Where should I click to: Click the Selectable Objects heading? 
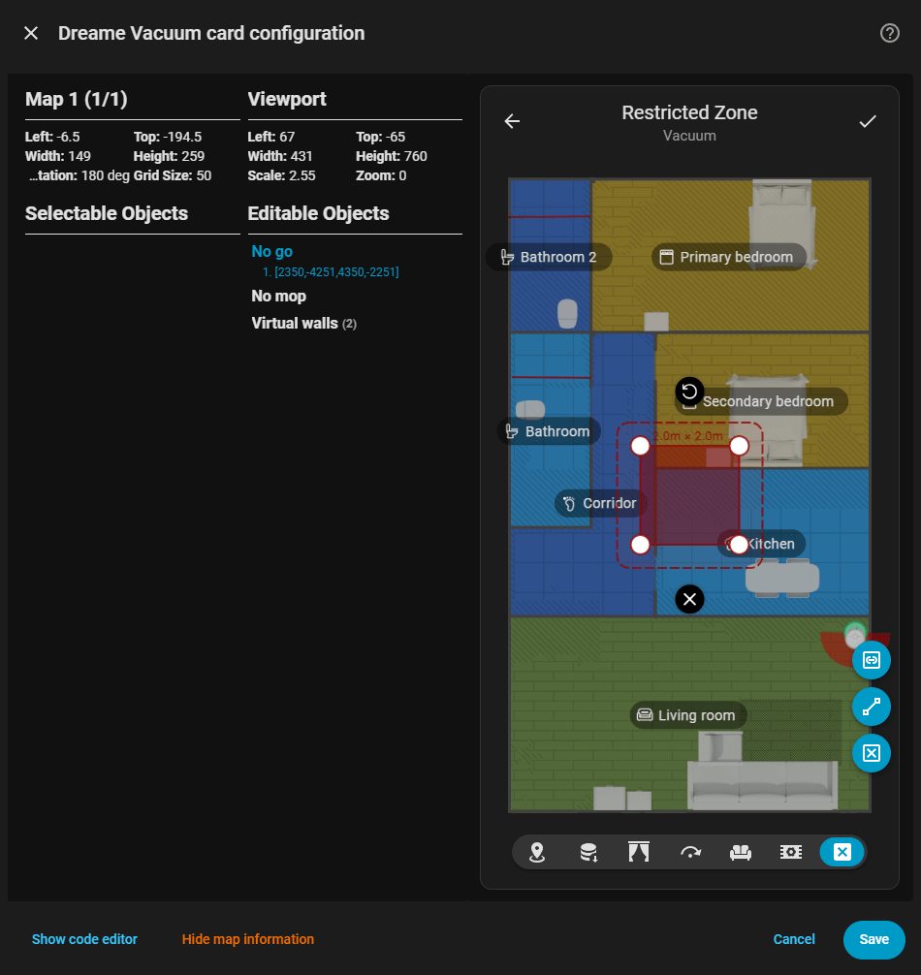pos(107,213)
